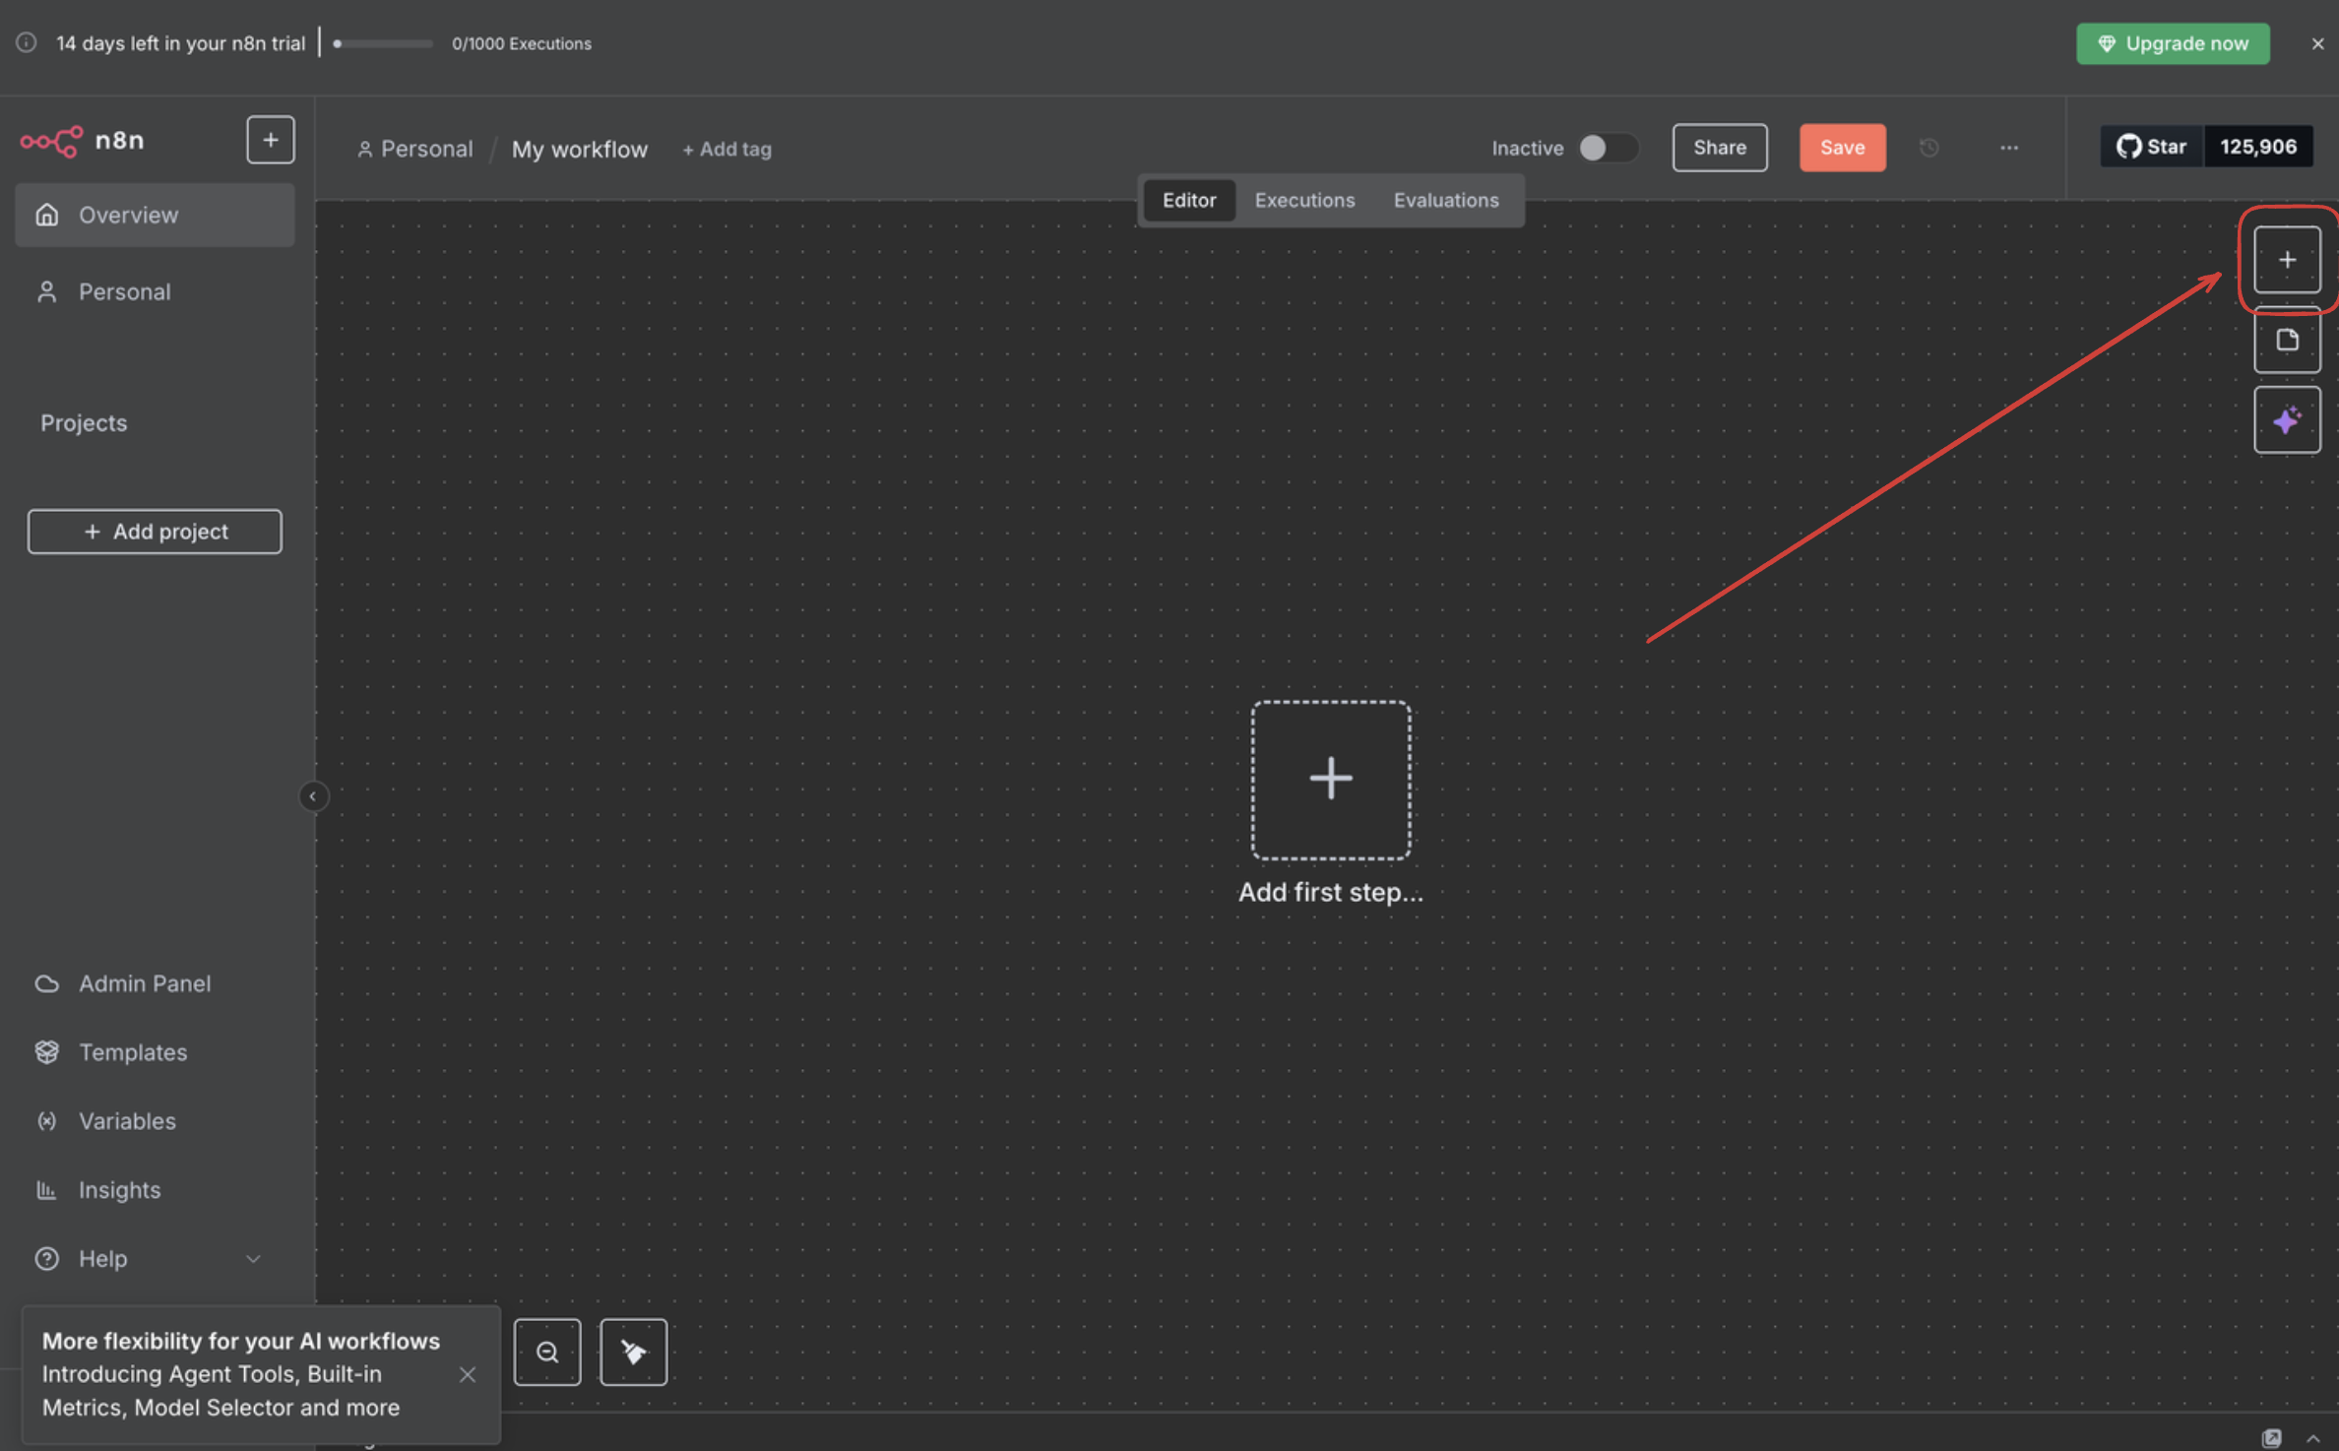
Task: Open workflow history clock icon
Action: pos(1928,148)
